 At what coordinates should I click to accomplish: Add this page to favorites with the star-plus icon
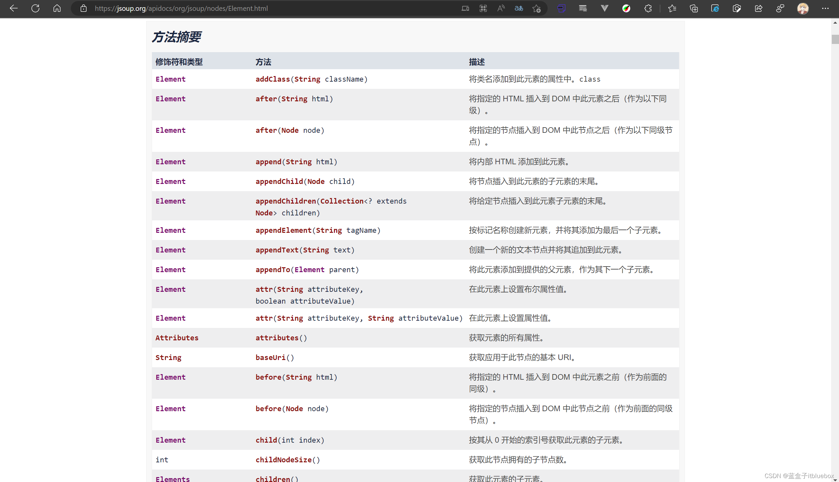(536, 8)
